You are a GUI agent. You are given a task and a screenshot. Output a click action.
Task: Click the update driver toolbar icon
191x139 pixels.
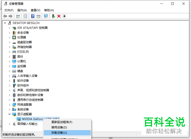pos(53,16)
